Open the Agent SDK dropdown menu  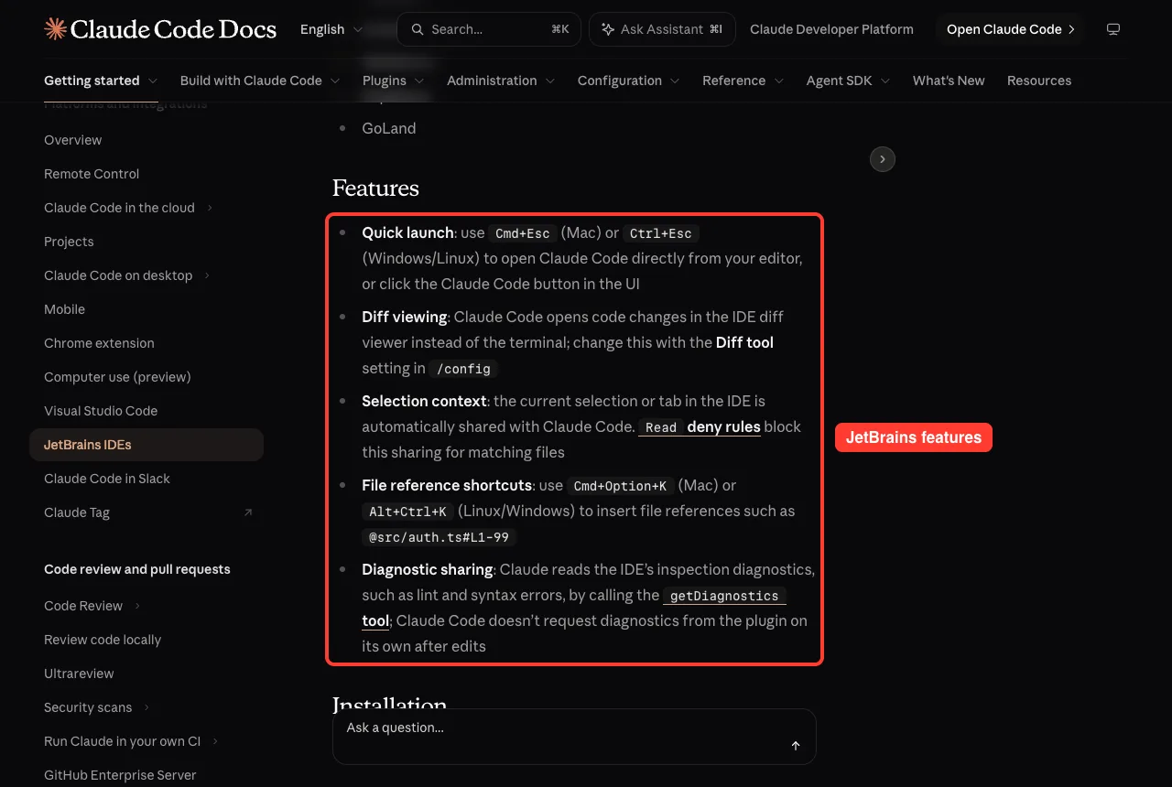[849, 81]
